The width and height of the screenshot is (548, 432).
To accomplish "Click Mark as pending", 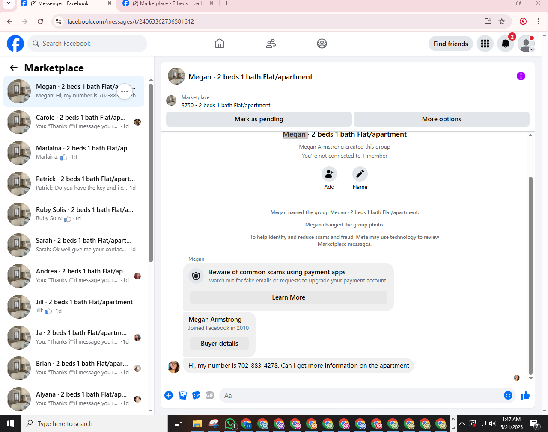I will tap(259, 119).
